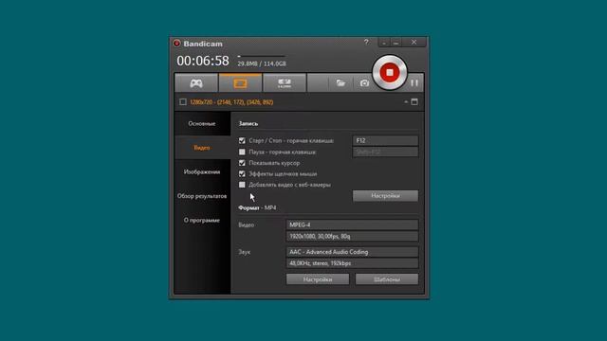The width and height of the screenshot is (607, 341).
Task: Toggle Эффекты щелчков мыши checkbox
Action: [242, 174]
